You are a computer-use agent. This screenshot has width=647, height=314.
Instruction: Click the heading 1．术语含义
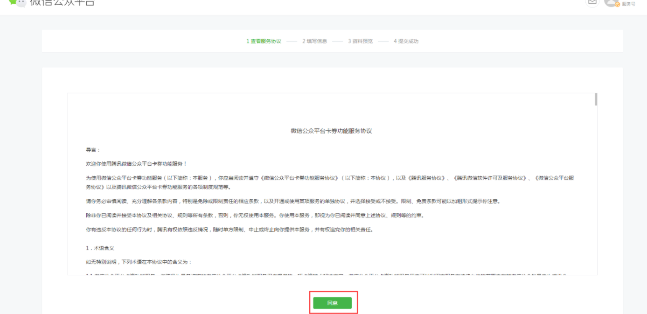(99, 248)
